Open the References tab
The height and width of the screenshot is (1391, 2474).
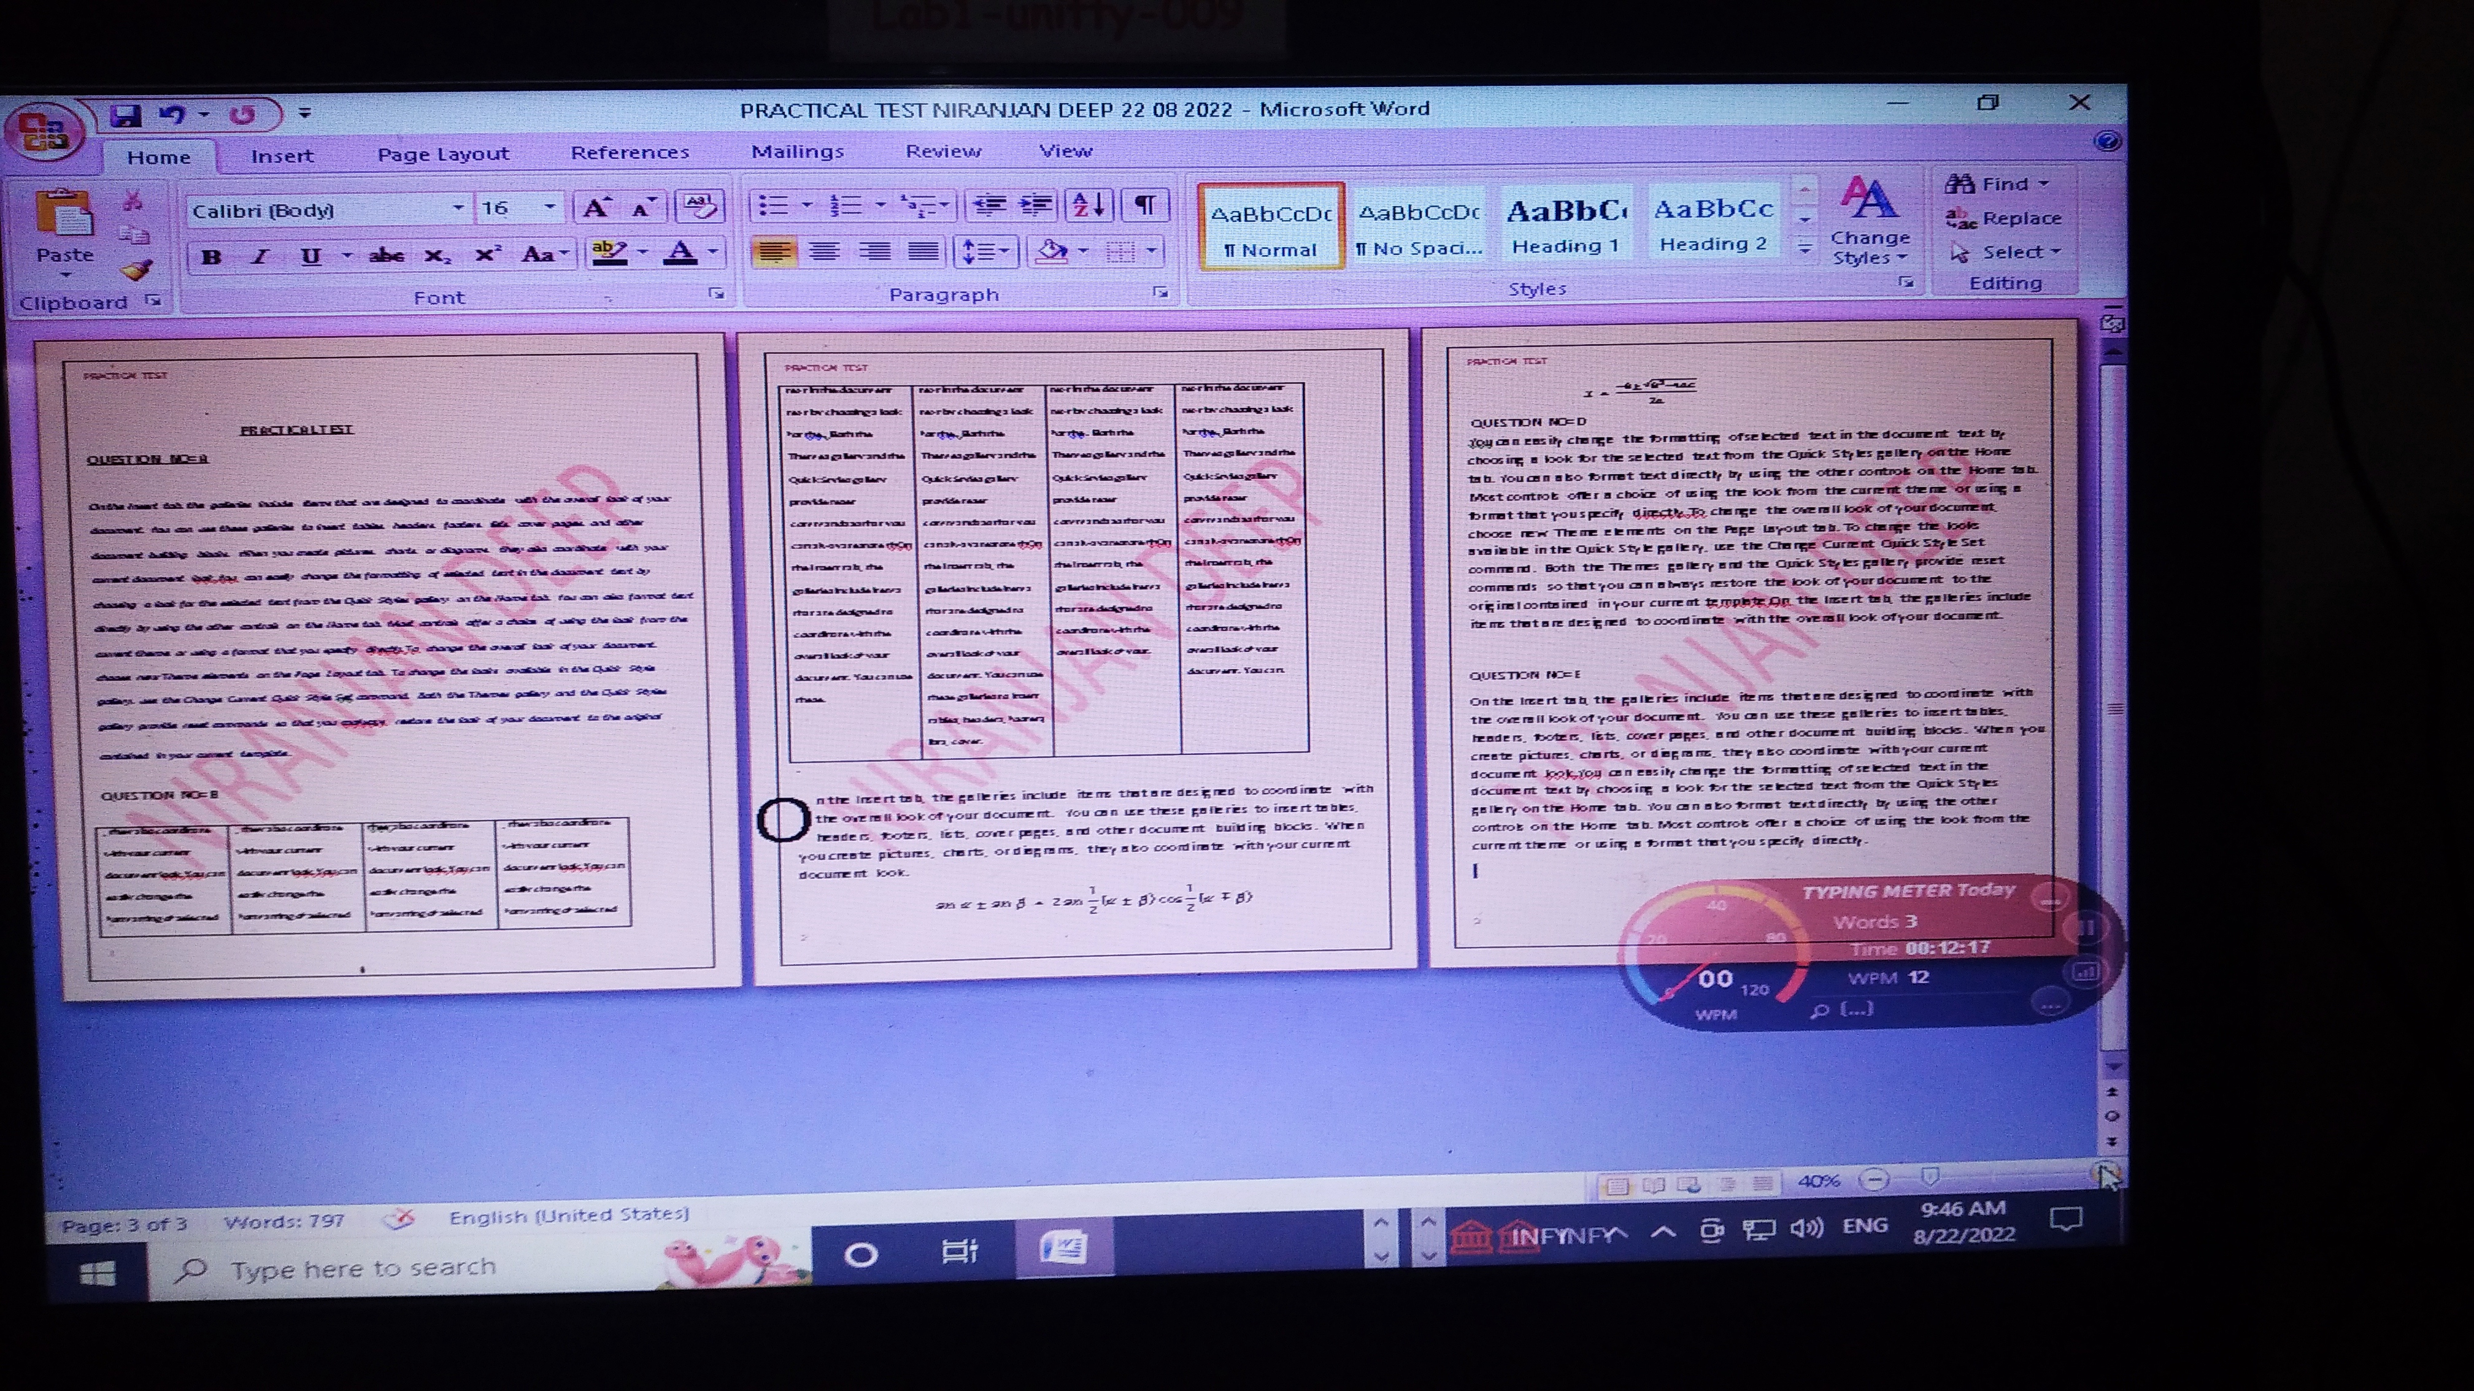[630, 153]
